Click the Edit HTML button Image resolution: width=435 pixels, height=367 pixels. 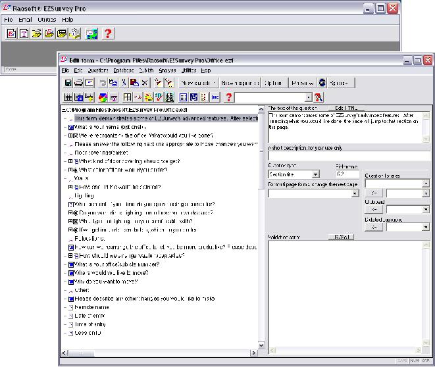[346, 108]
